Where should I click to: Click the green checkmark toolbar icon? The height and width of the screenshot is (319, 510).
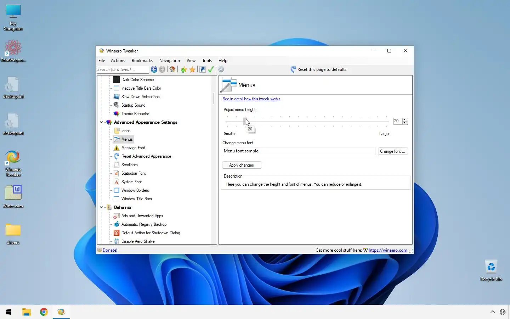click(x=211, y=69)
